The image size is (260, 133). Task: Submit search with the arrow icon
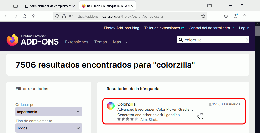tap(246, 40)
